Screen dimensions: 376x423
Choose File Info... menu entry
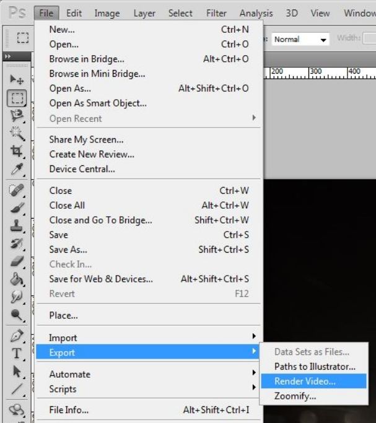click(x=149, y=410)
